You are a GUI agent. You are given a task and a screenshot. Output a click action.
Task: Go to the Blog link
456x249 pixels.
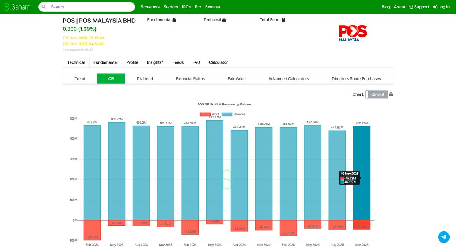(386, 7)
